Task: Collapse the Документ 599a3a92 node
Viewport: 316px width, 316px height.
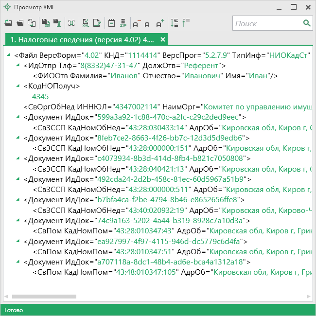Action: pyautogui.click(x=18, y=117)
